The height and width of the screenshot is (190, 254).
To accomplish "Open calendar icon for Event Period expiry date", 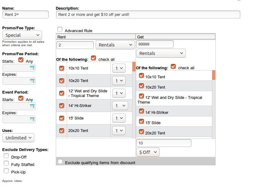I will coord(32,119).
